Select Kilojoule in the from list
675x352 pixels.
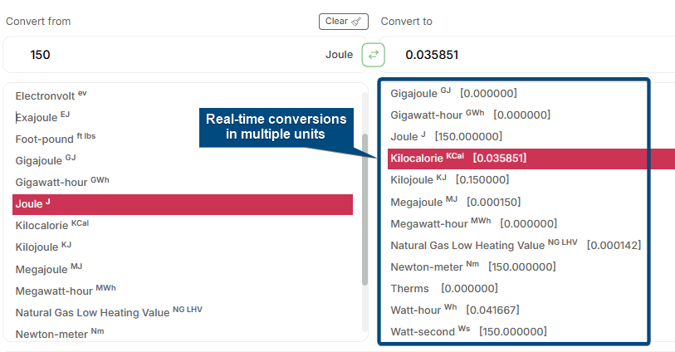[43, 247]
